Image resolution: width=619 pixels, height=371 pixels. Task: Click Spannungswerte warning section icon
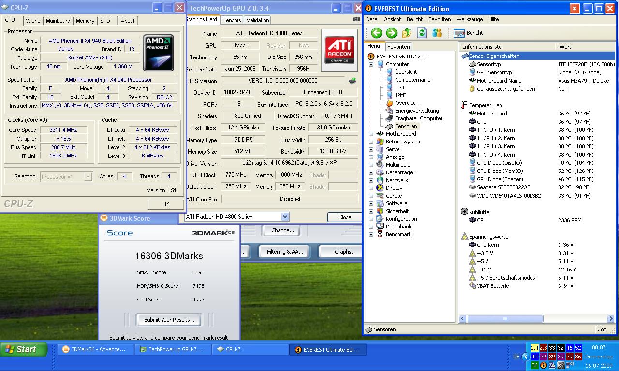[465, 237]
